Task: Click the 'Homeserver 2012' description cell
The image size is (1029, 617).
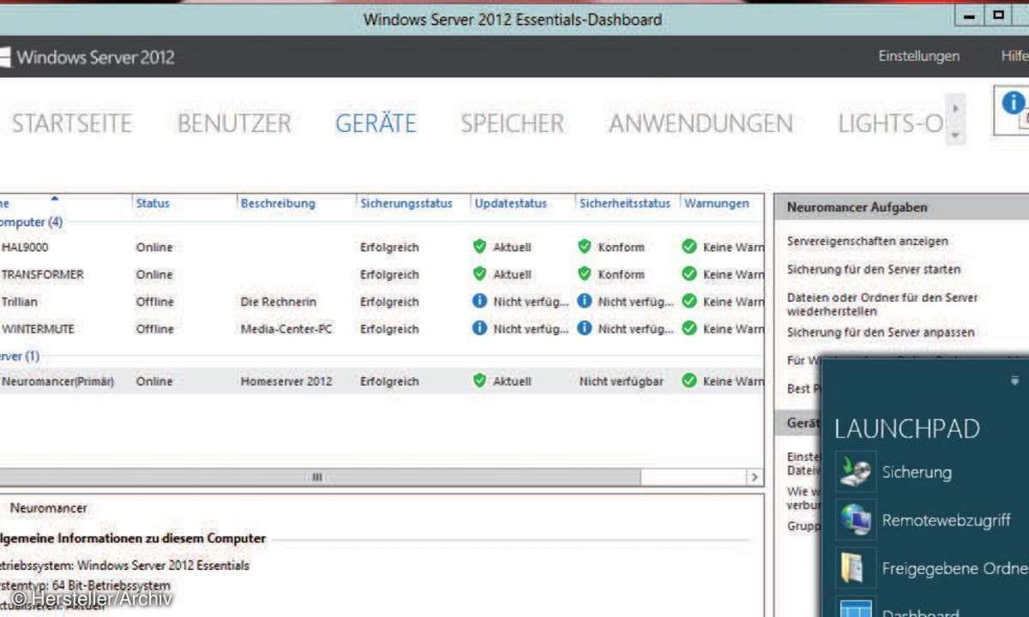Action: click(286, 381)
